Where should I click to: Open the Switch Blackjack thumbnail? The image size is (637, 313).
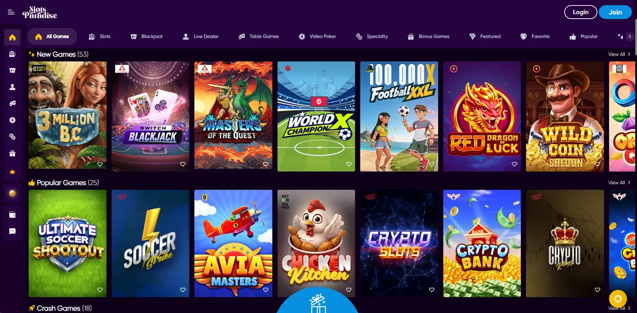[x=151, y=116]
